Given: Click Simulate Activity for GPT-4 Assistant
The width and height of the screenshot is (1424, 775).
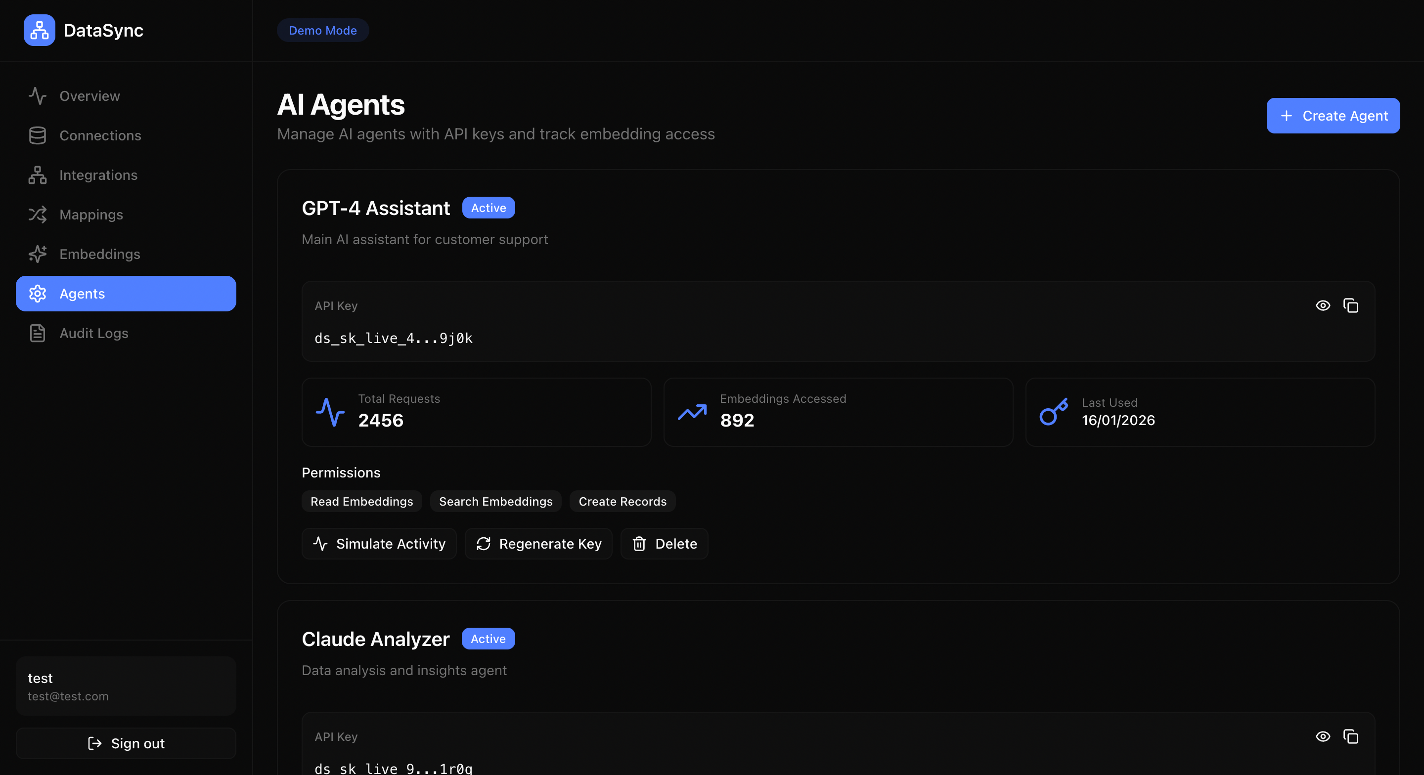Looking at the screenshot, I should tap(379, 543).
